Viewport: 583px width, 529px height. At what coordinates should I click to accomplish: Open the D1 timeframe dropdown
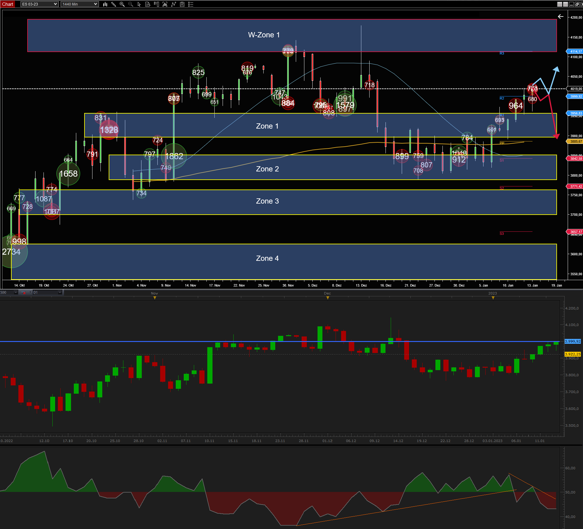[x=47, y=292]
